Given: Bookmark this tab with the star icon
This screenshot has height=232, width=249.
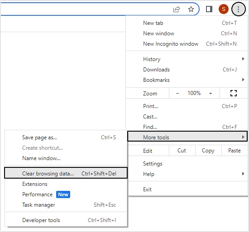Looking at the screenshot, I should [191, 9].
